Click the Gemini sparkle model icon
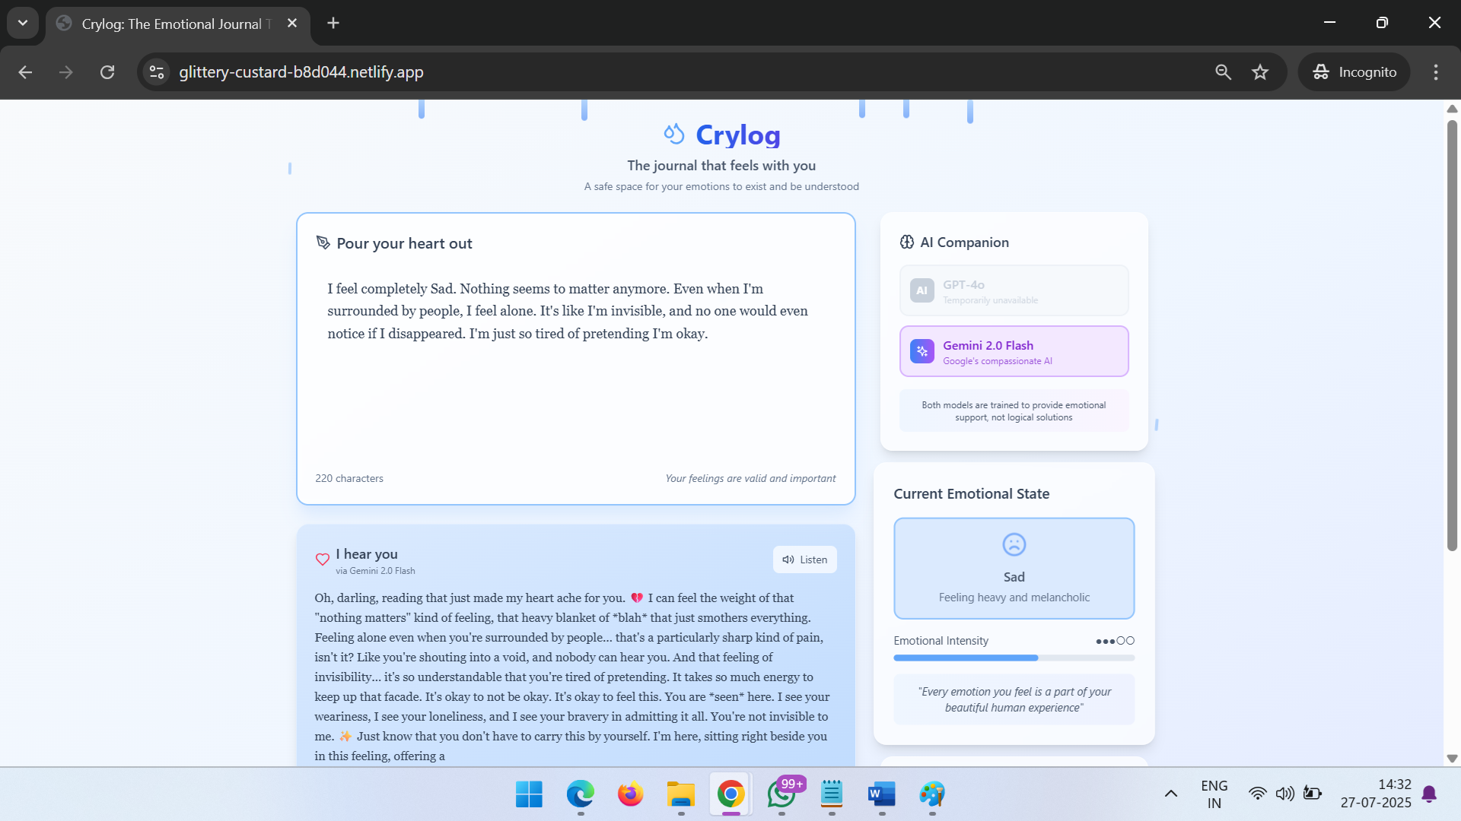Image resolution: width=1461 pixels, height=821 pixels. [921, 351]
